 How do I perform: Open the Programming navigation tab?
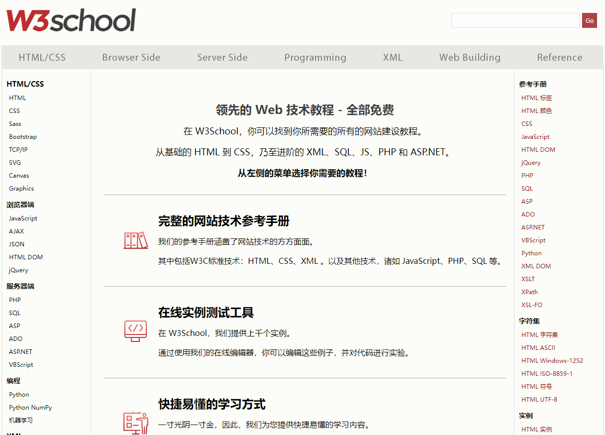click(315, 57)
